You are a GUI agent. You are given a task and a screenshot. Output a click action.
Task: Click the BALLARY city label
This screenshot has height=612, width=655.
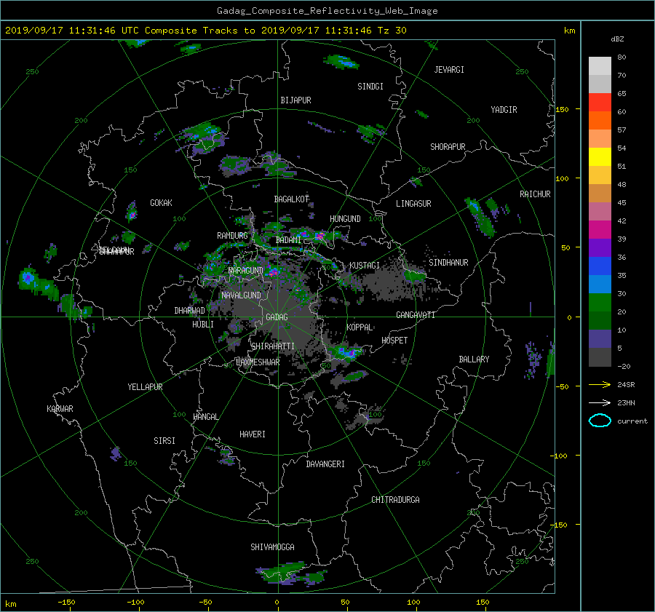(x=474, y=359)
